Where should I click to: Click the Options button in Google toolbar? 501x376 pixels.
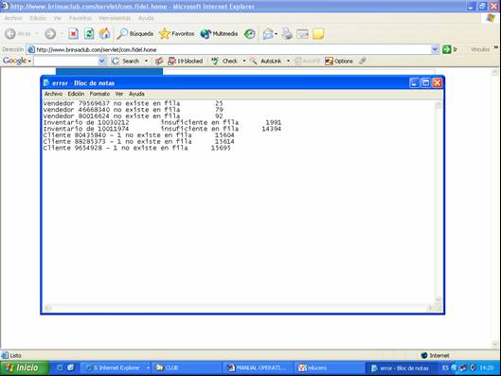[339, 61]
